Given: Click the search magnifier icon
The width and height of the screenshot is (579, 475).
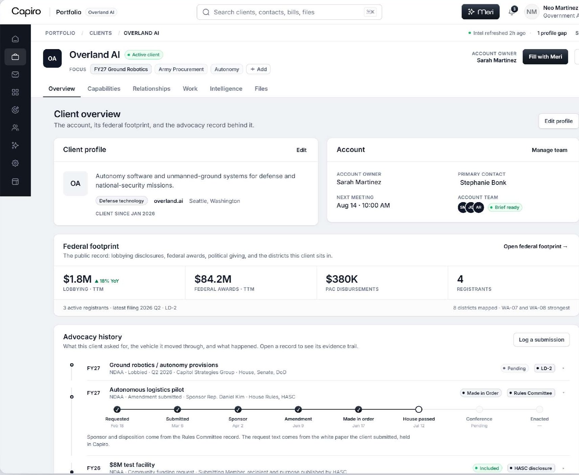Looking at the screenshot, I should tap(206, 12).
